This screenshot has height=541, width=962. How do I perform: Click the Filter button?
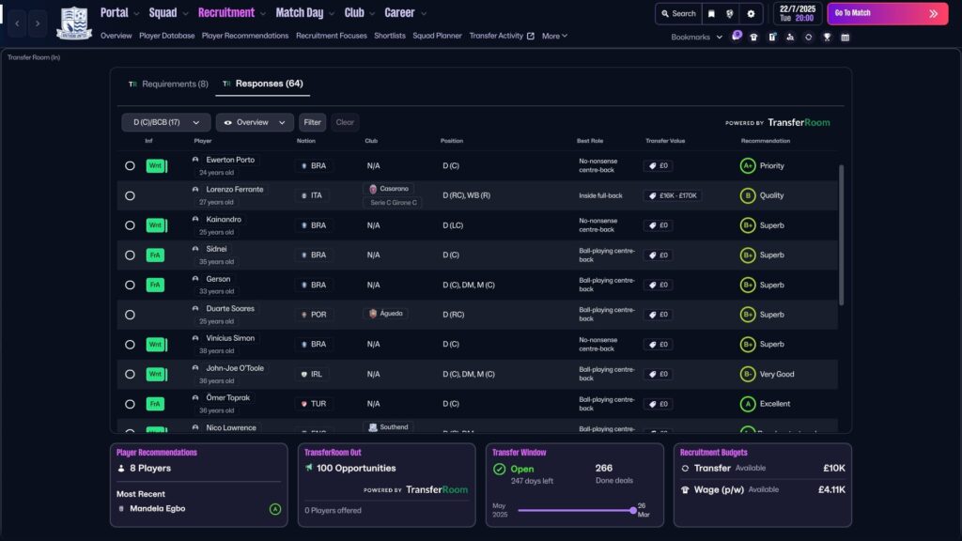(x=312, y=122)
